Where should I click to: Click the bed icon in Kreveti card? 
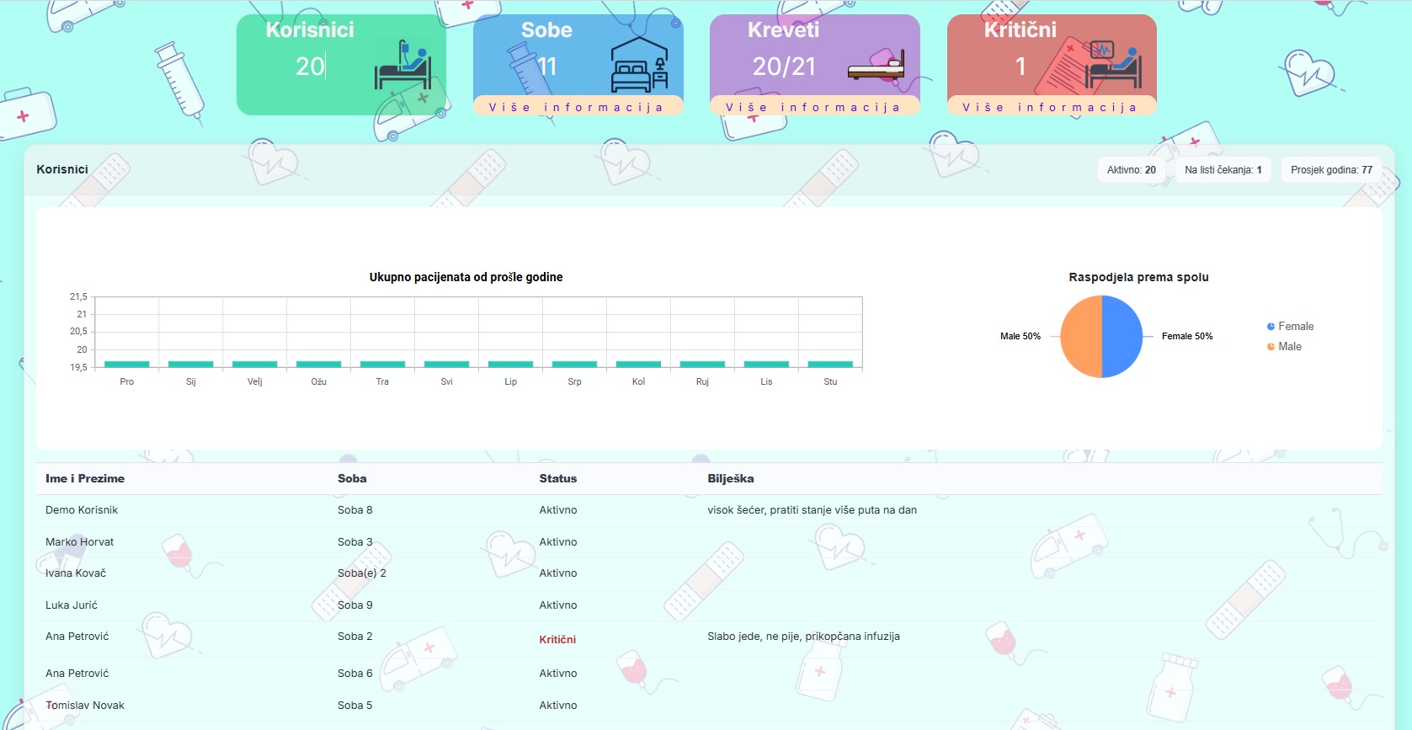[x=876, y=67]
